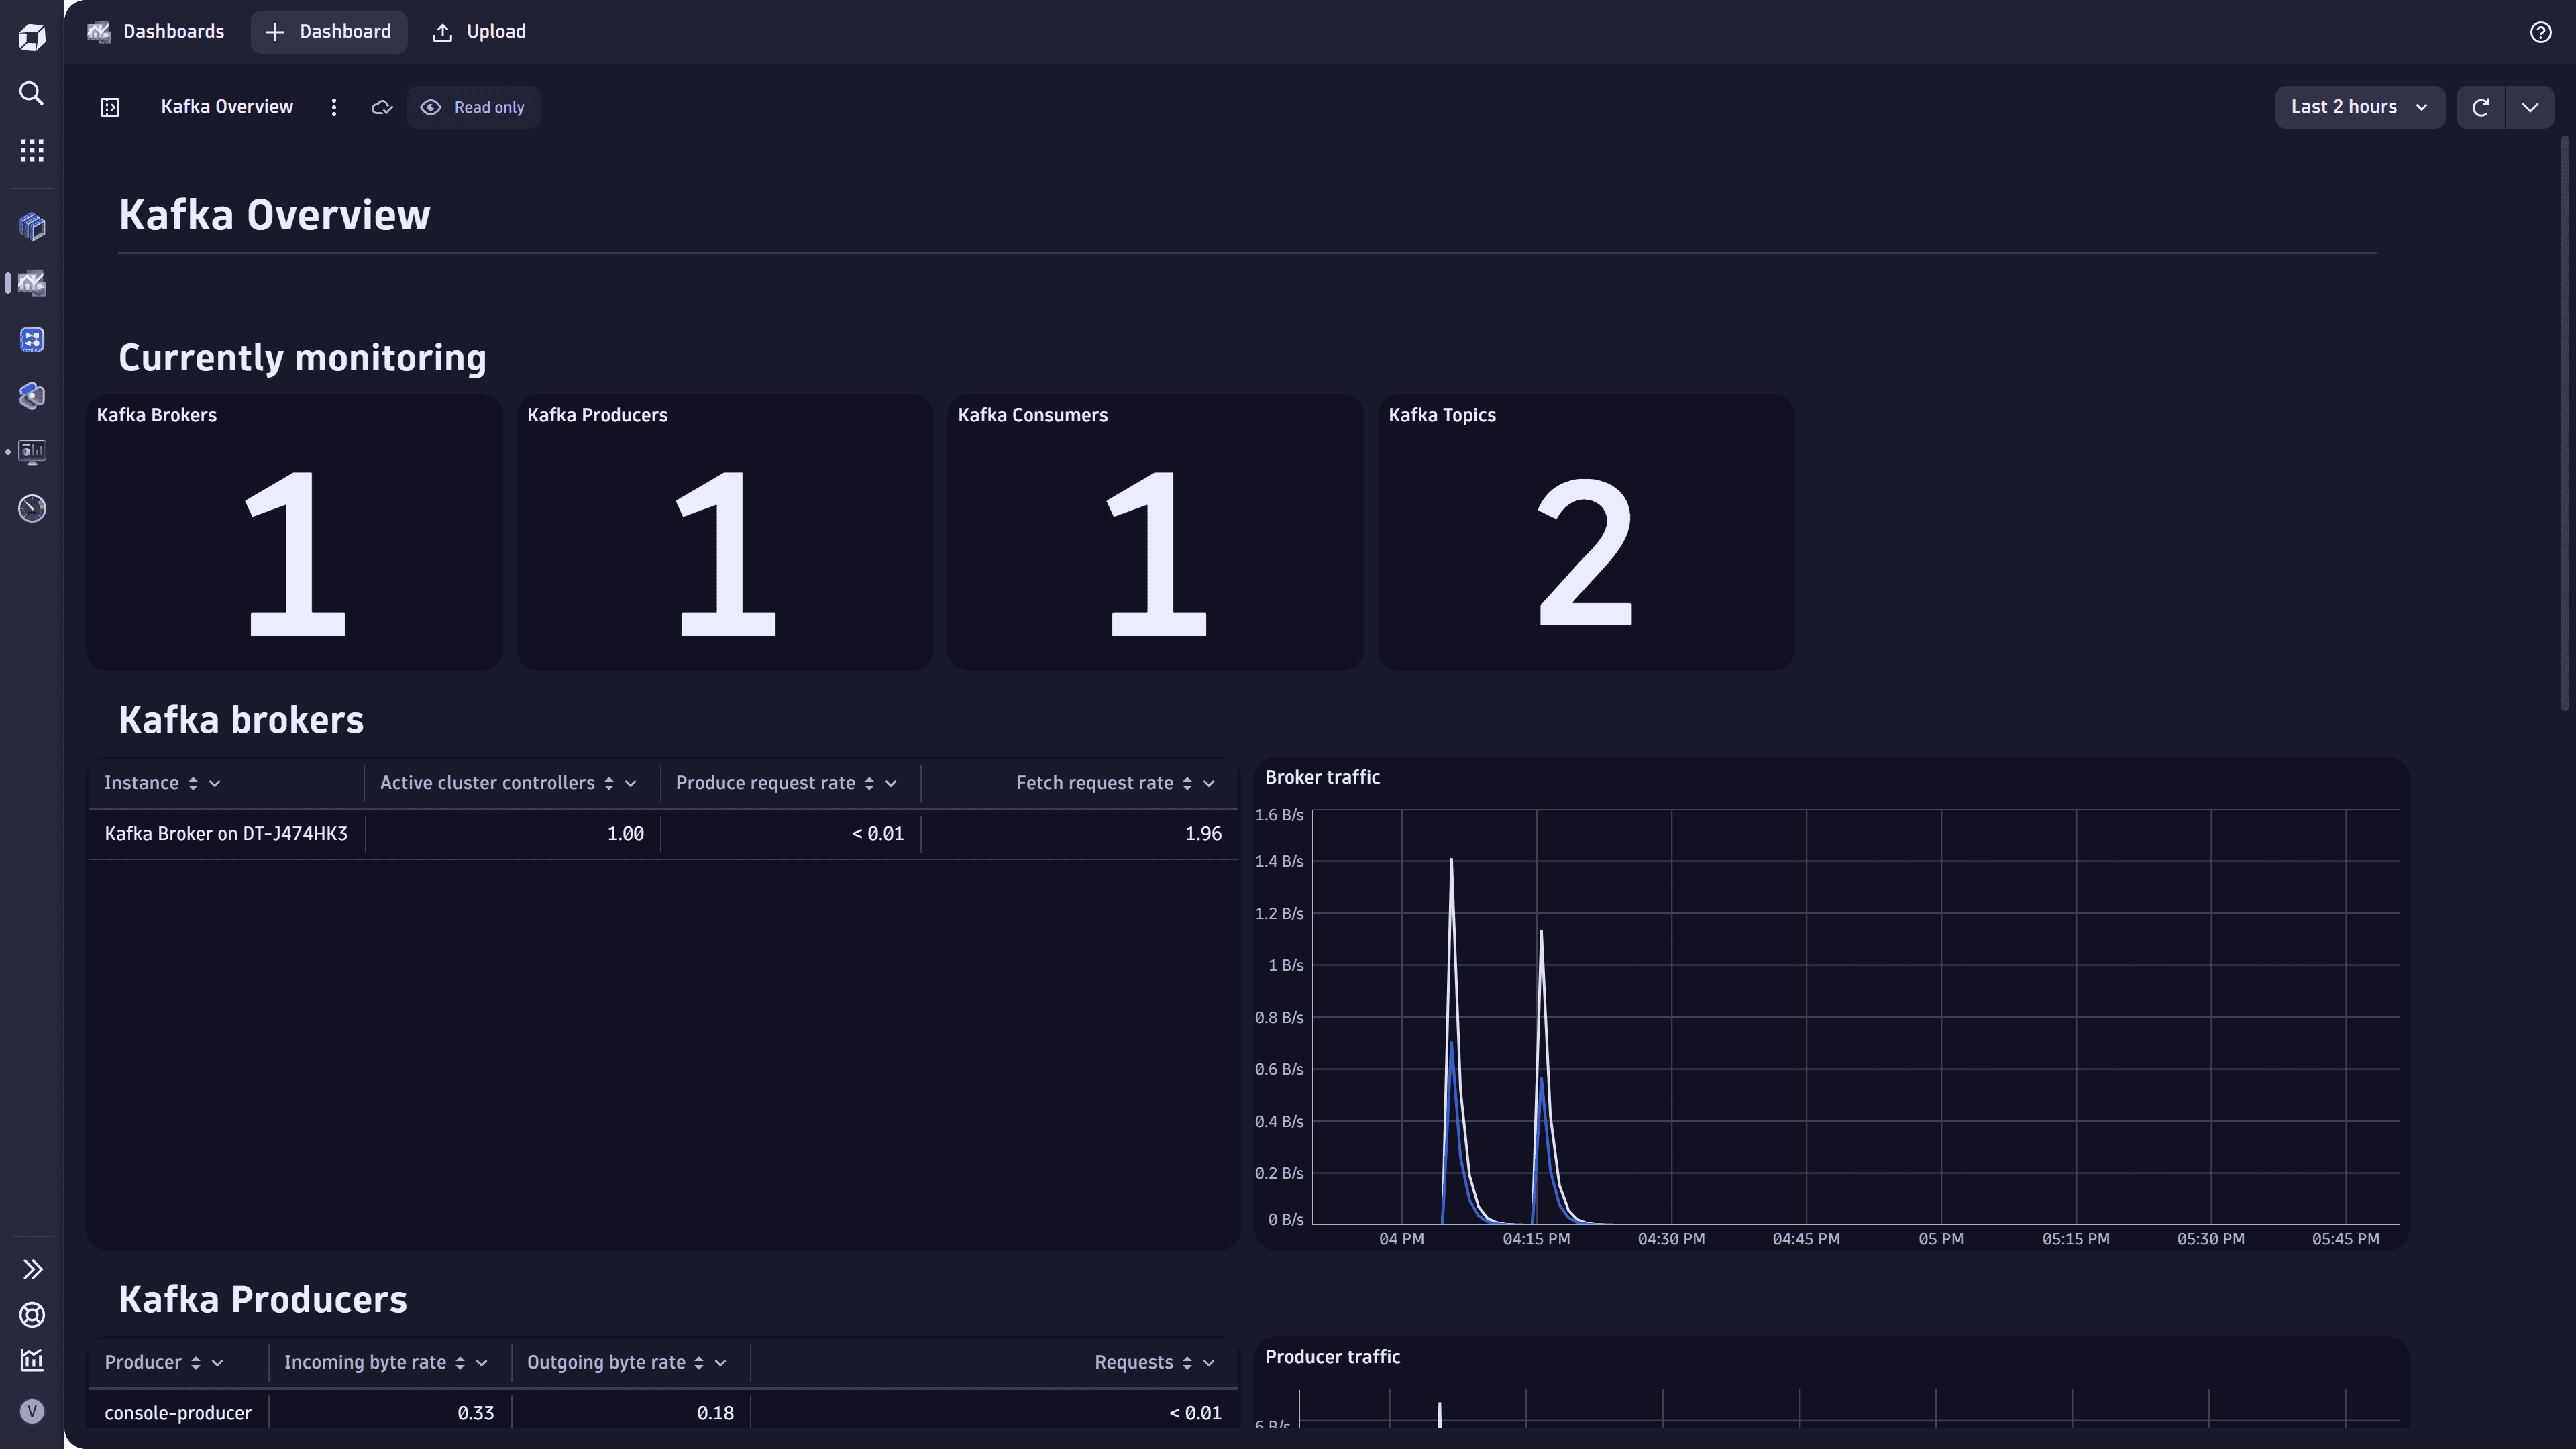Sort by Produce request rate
This screenshot has height=1449, width=2576.
[869, 783]
